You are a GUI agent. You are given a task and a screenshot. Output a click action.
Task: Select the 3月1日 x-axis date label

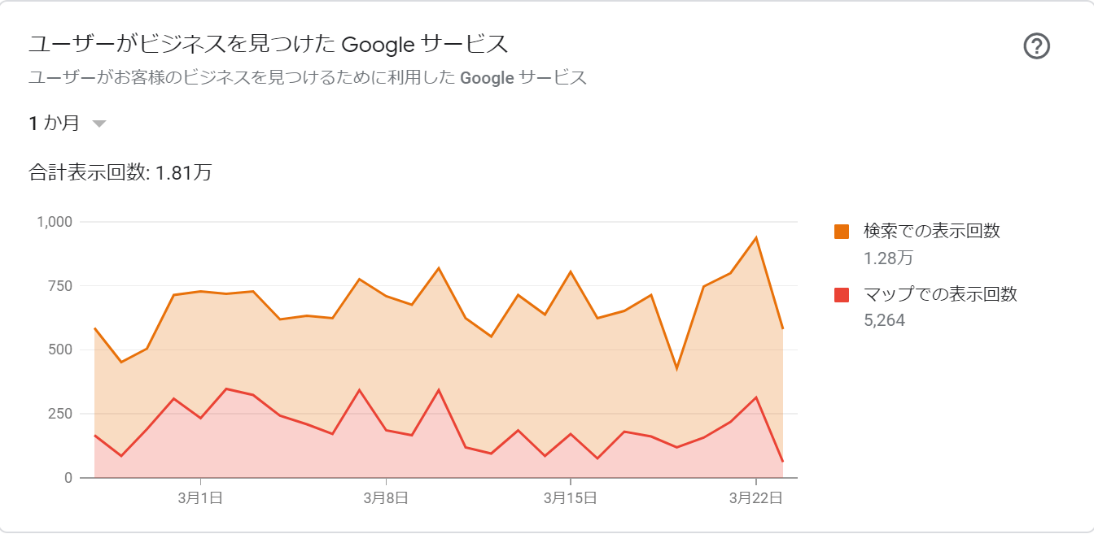pyautogui.click(x=201, y=497)
